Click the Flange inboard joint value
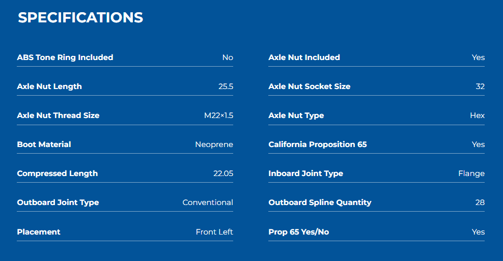The width and height of the screenshot is (503, 261). click(x=471, y=173)
